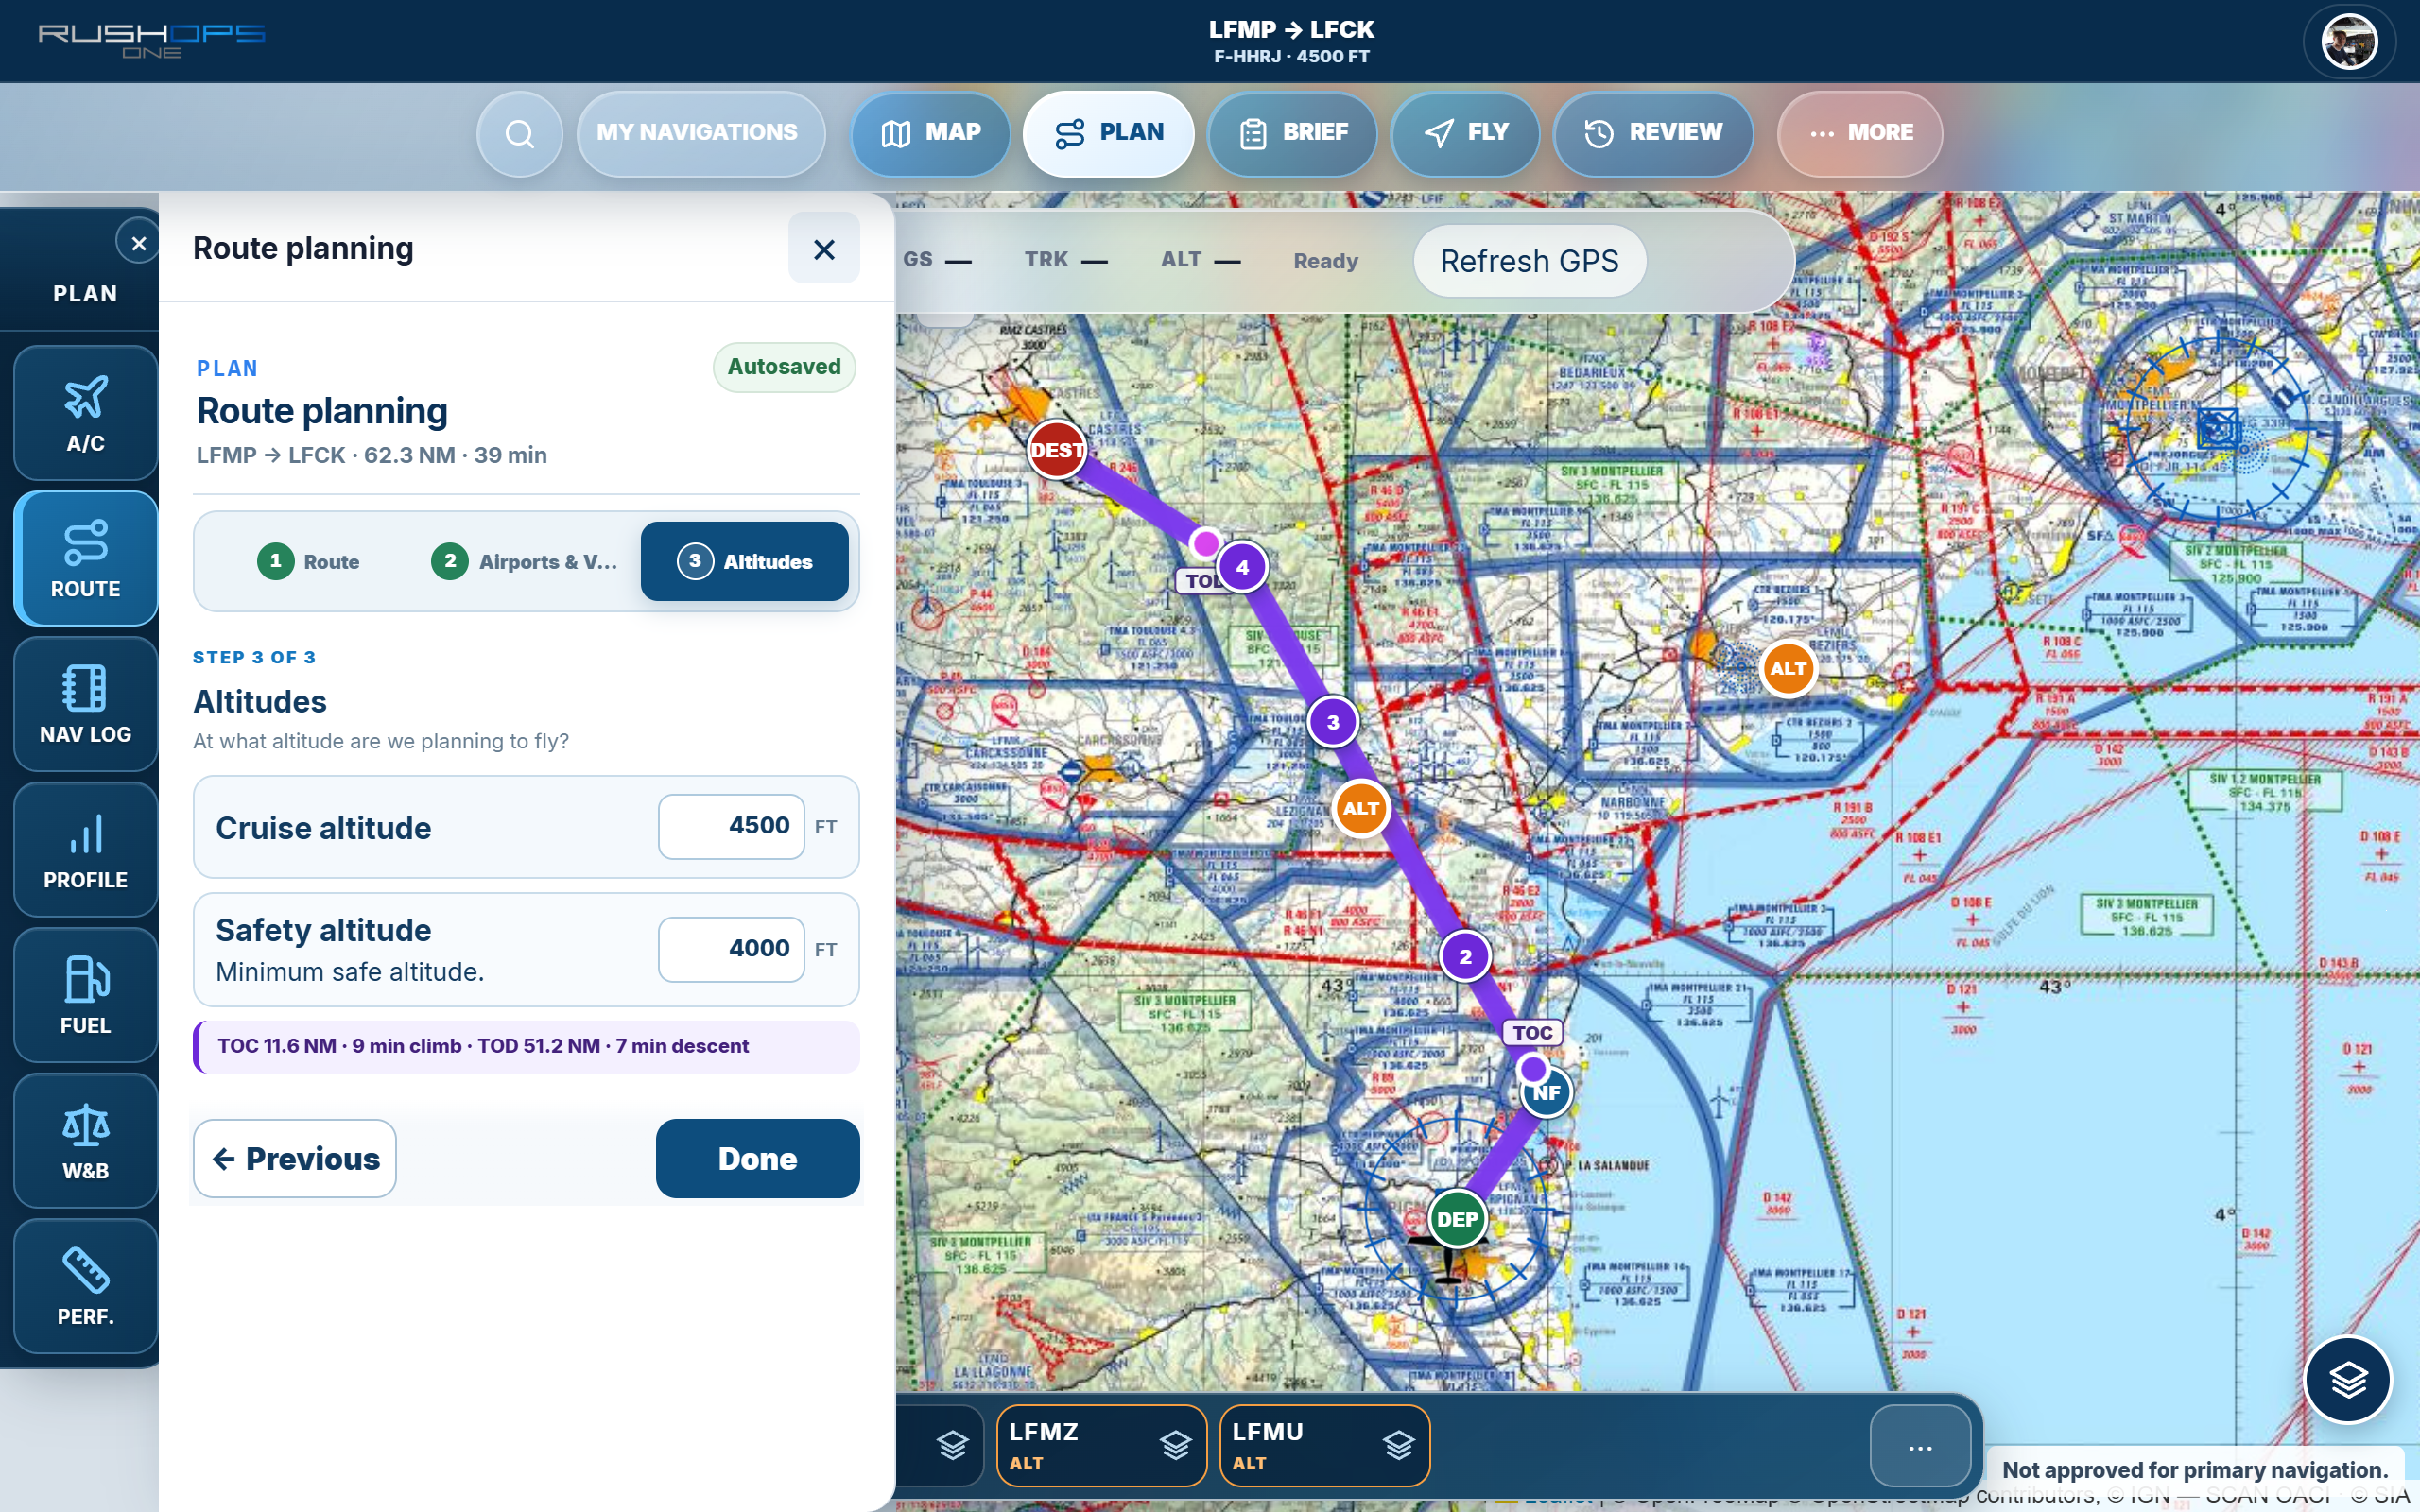Image resolution: width=2420 pixels, height=1512 pixels.
Task: Click the DEP marker on map
Action: click(x=1457, y=1219)
